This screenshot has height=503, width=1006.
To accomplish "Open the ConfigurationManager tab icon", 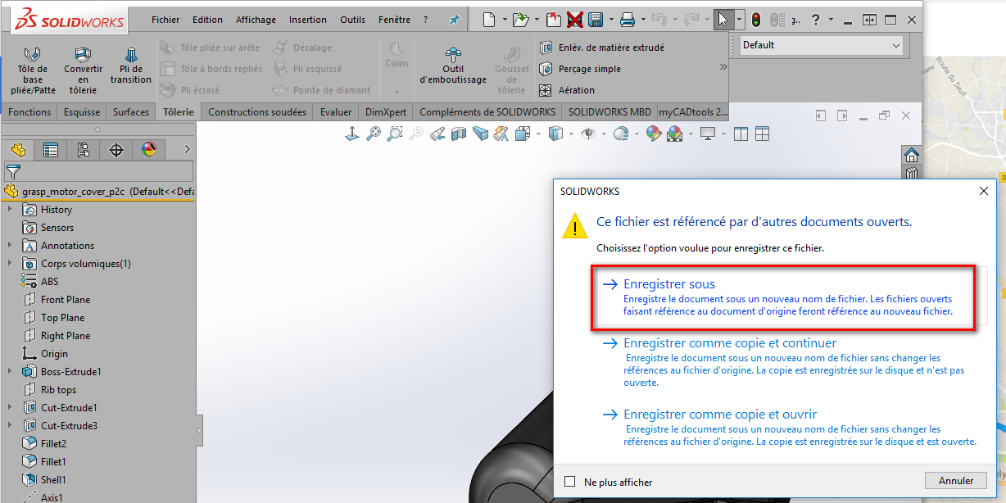I will 83,149.
